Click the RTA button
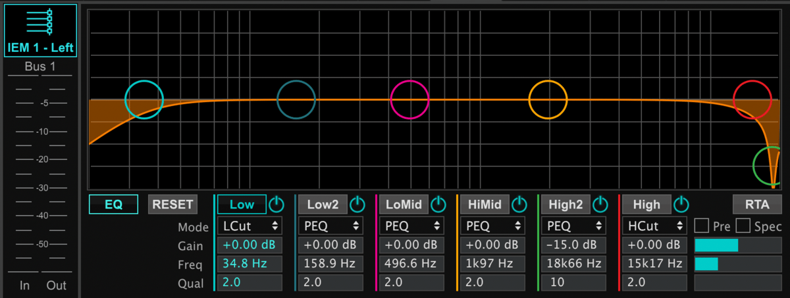 [757, 205]
